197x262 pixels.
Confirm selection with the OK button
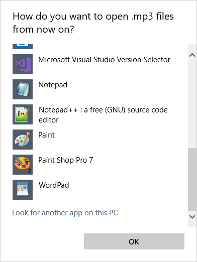[134, 241]
